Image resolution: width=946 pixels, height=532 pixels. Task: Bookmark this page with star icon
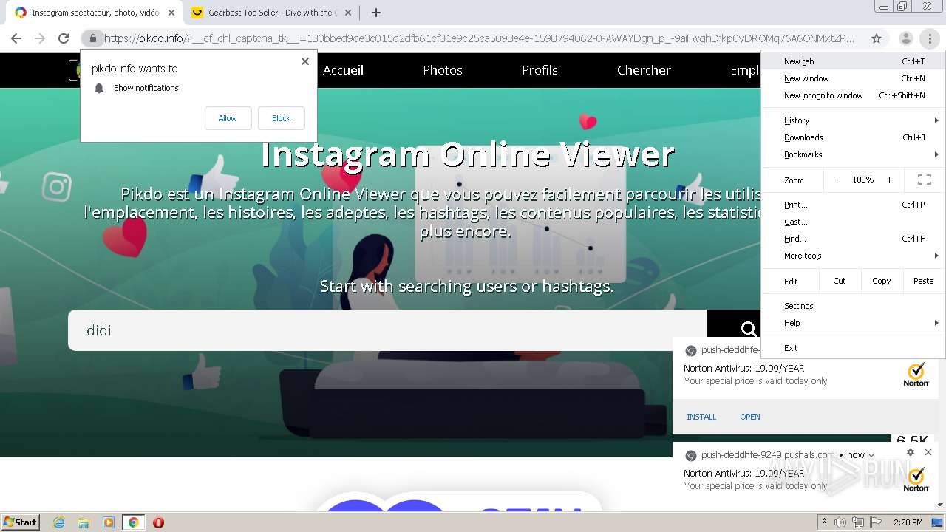tap(877, 38)
